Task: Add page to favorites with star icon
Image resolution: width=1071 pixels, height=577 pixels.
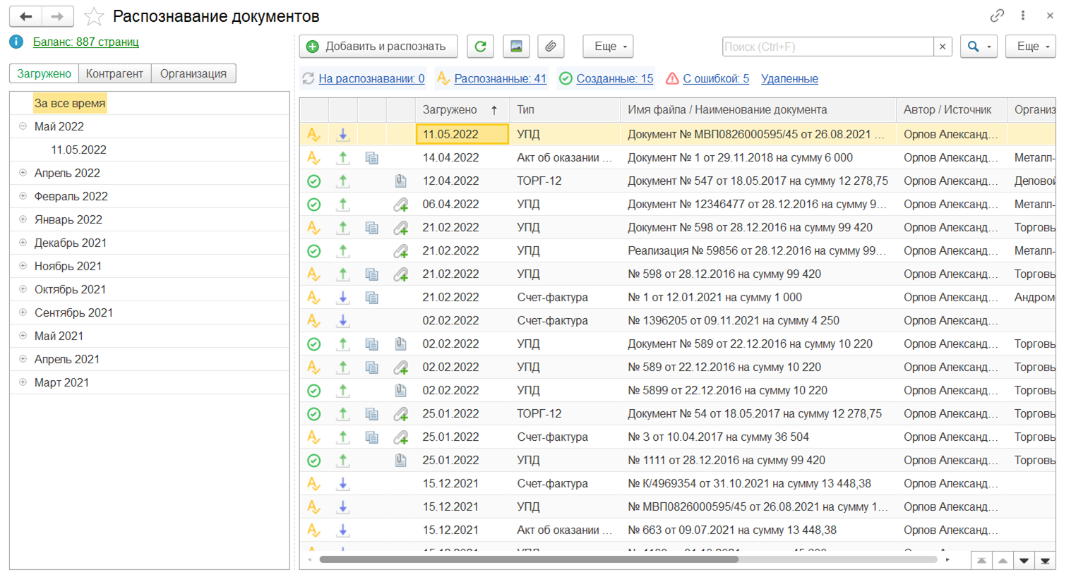Action: (94, 16)
